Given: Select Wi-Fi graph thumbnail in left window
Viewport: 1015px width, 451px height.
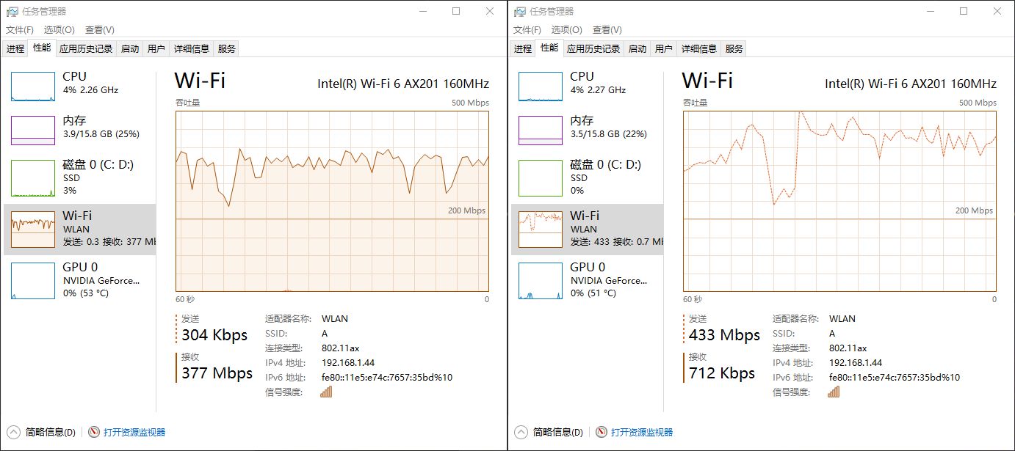Looking at the screenshot, I should pyautogui.click(x=33, y=230).
